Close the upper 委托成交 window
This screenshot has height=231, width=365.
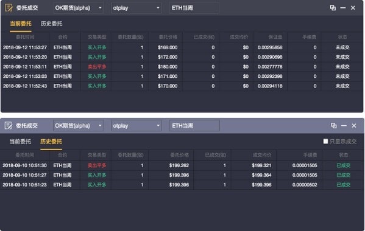353,8
